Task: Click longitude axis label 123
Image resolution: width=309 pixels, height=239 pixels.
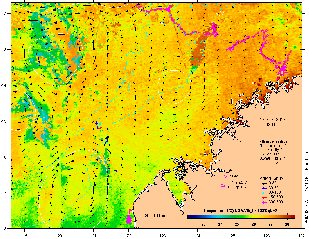Action: (163, 235)
